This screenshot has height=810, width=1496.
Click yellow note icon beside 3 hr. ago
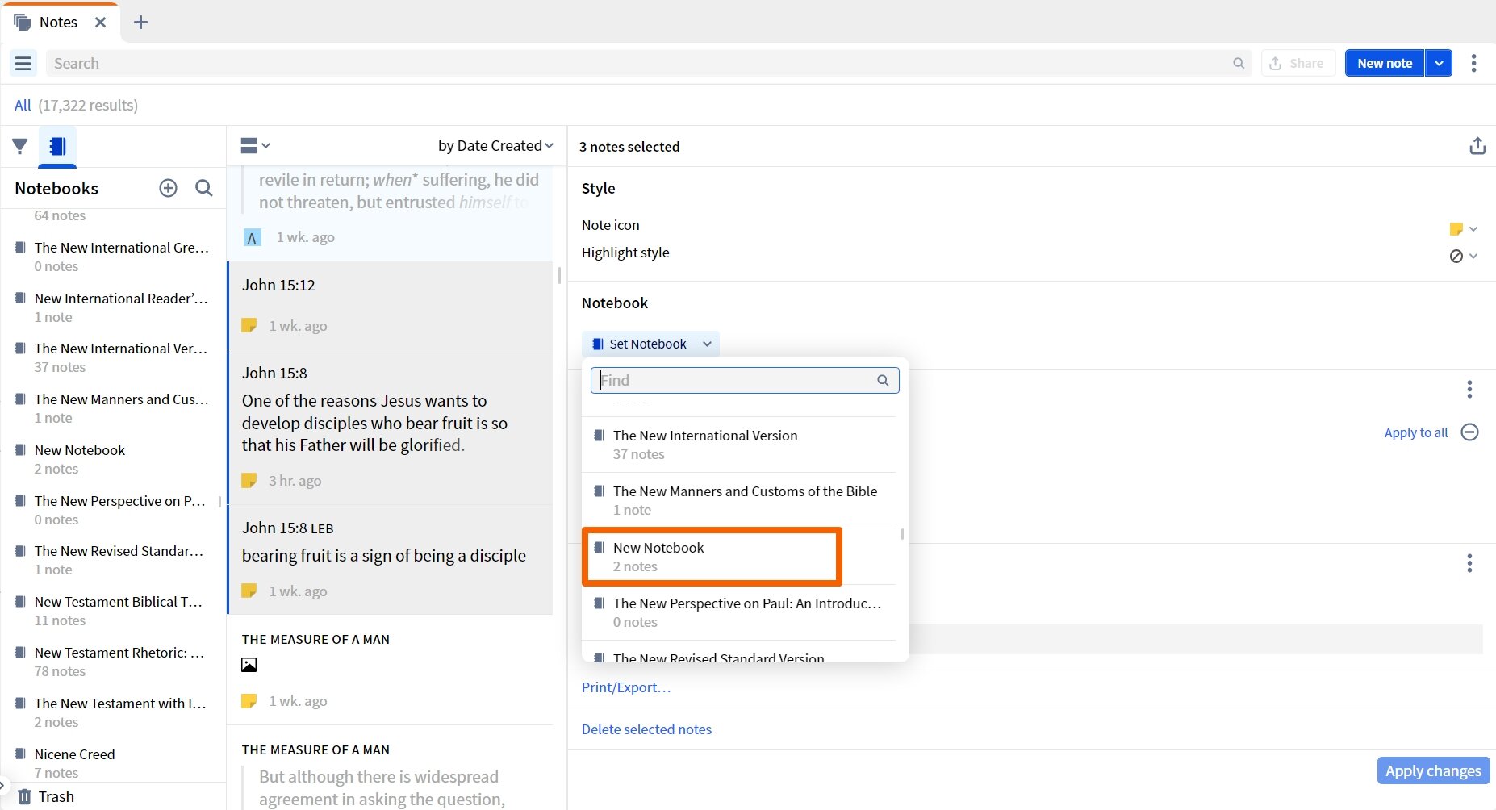(x=249, y=480)
